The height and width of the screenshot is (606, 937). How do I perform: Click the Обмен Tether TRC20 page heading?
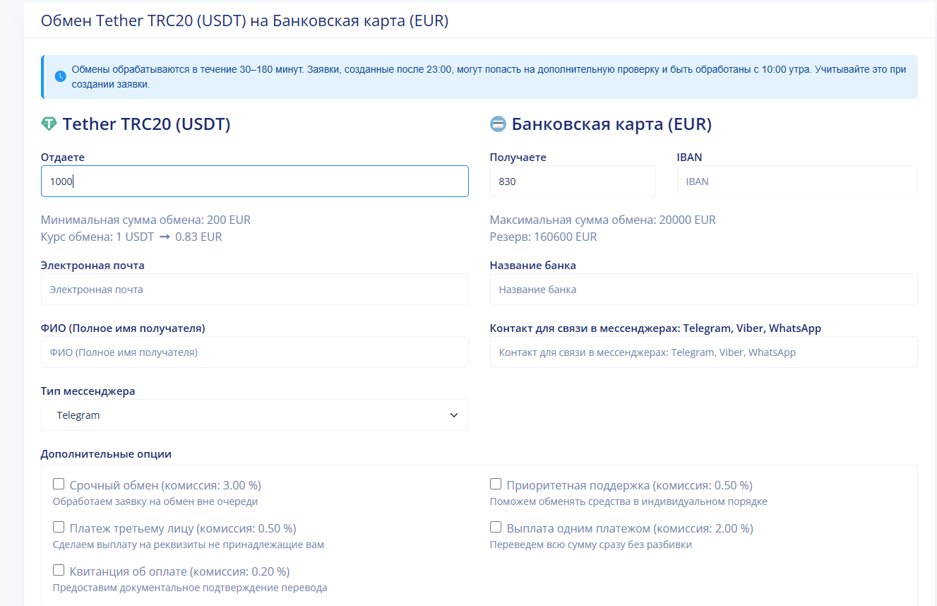pos(244,21)
